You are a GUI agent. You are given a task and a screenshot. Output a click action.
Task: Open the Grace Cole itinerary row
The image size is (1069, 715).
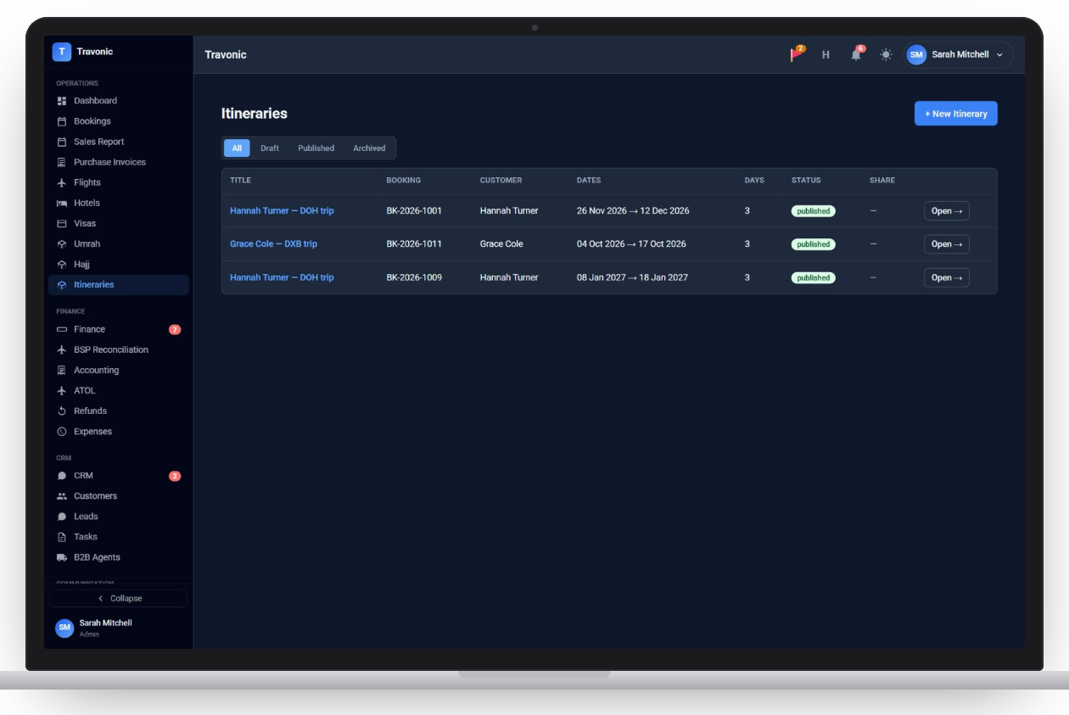click(x=947, y=244)
